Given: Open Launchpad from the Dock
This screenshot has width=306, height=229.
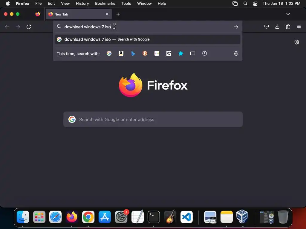Looking at the screenshot, I should point(39,217).
